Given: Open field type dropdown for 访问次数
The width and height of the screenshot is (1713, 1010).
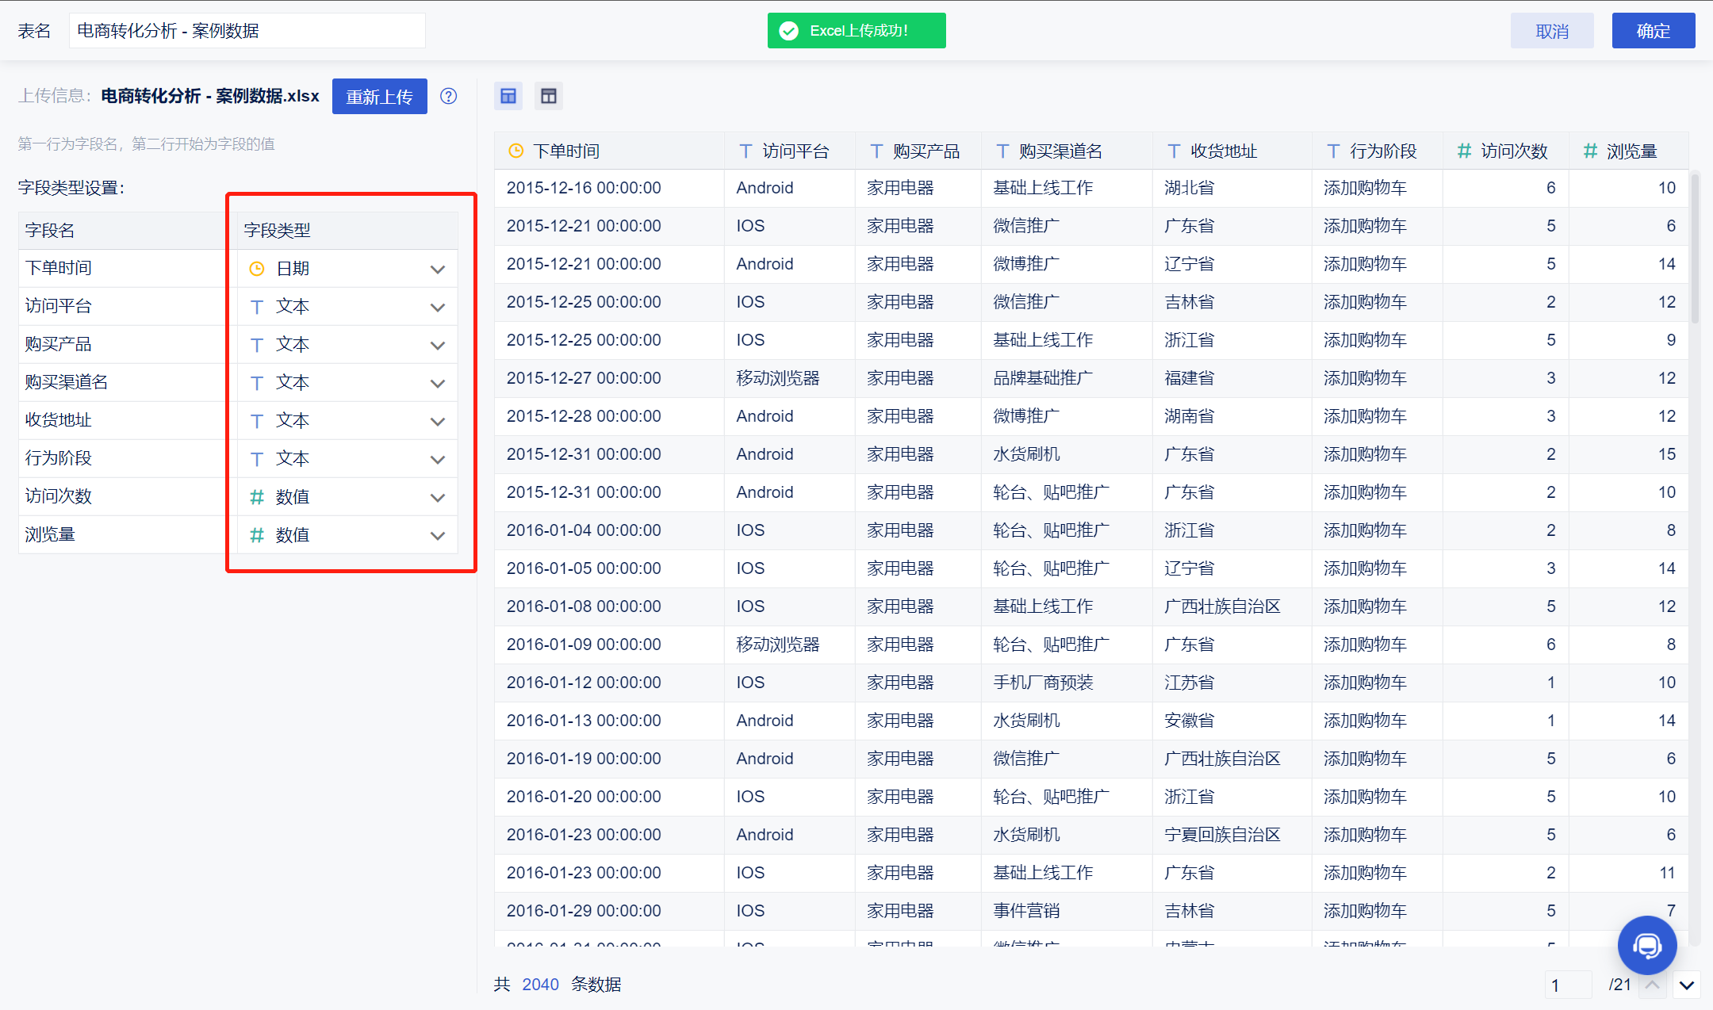Looking at the screenshot, I should pyautogui.click(x=437, y=497).
